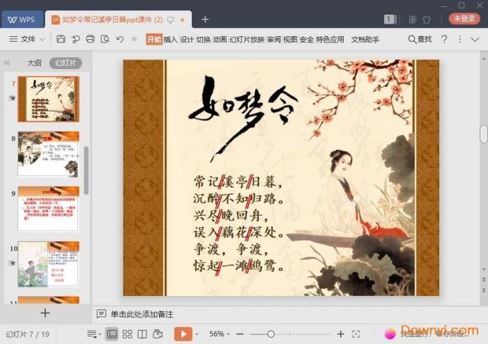Click poem line 常记溪亭日暮
The image size is (488, 344).
pos(238,182)
